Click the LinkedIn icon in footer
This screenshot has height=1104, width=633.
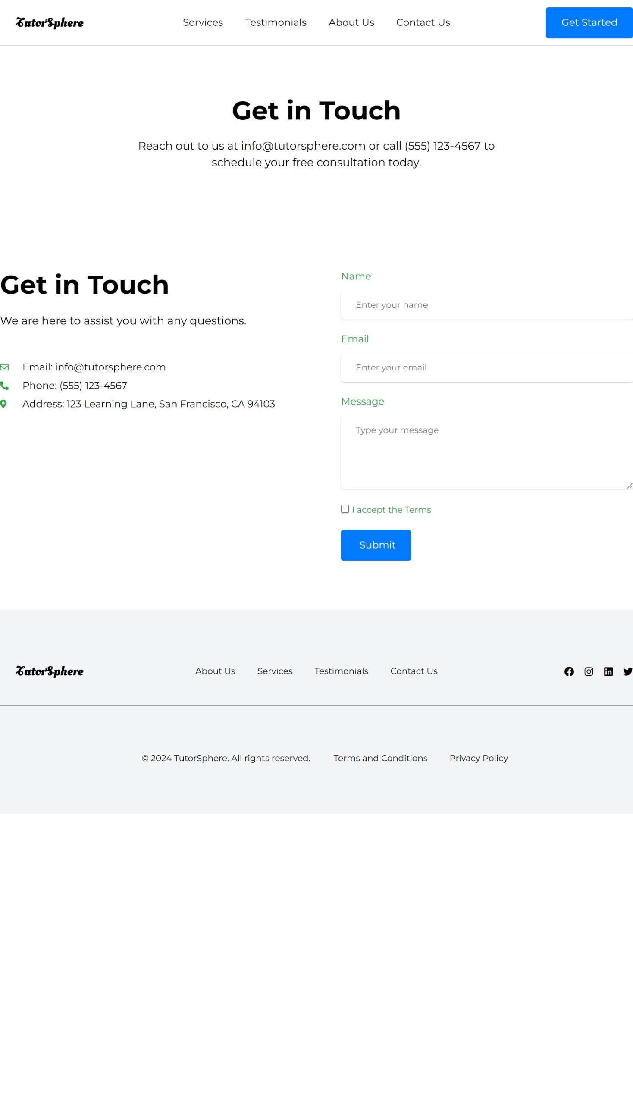point(608,671)
